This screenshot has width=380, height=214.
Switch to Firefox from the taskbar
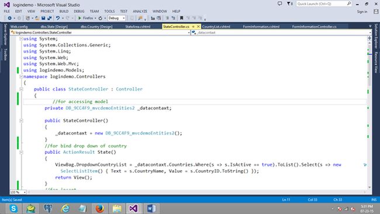[x=99, y=208]
